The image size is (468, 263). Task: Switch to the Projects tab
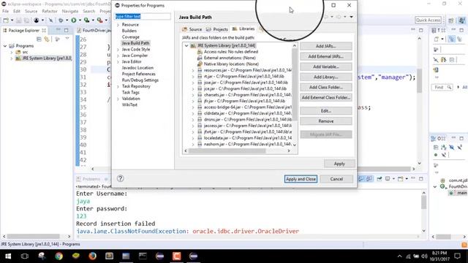217,29
